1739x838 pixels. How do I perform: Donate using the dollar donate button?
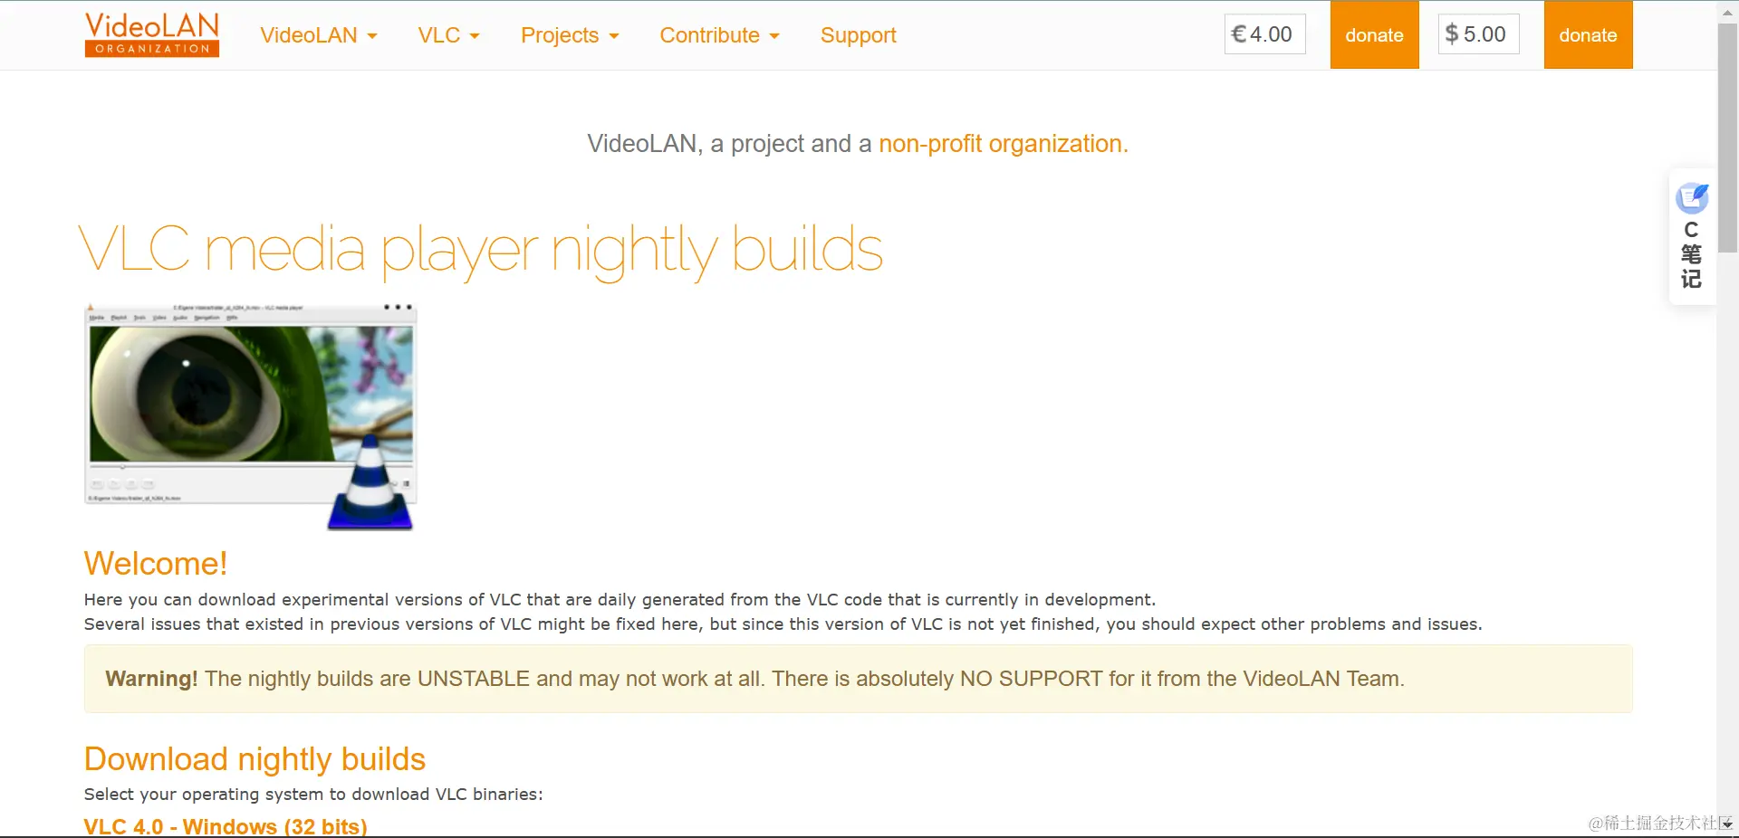(1589, 34)
